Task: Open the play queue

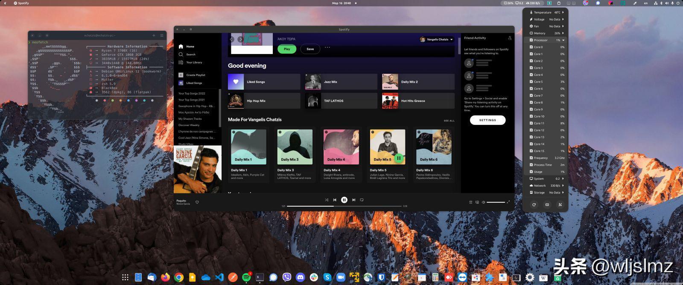Action: 470,202
